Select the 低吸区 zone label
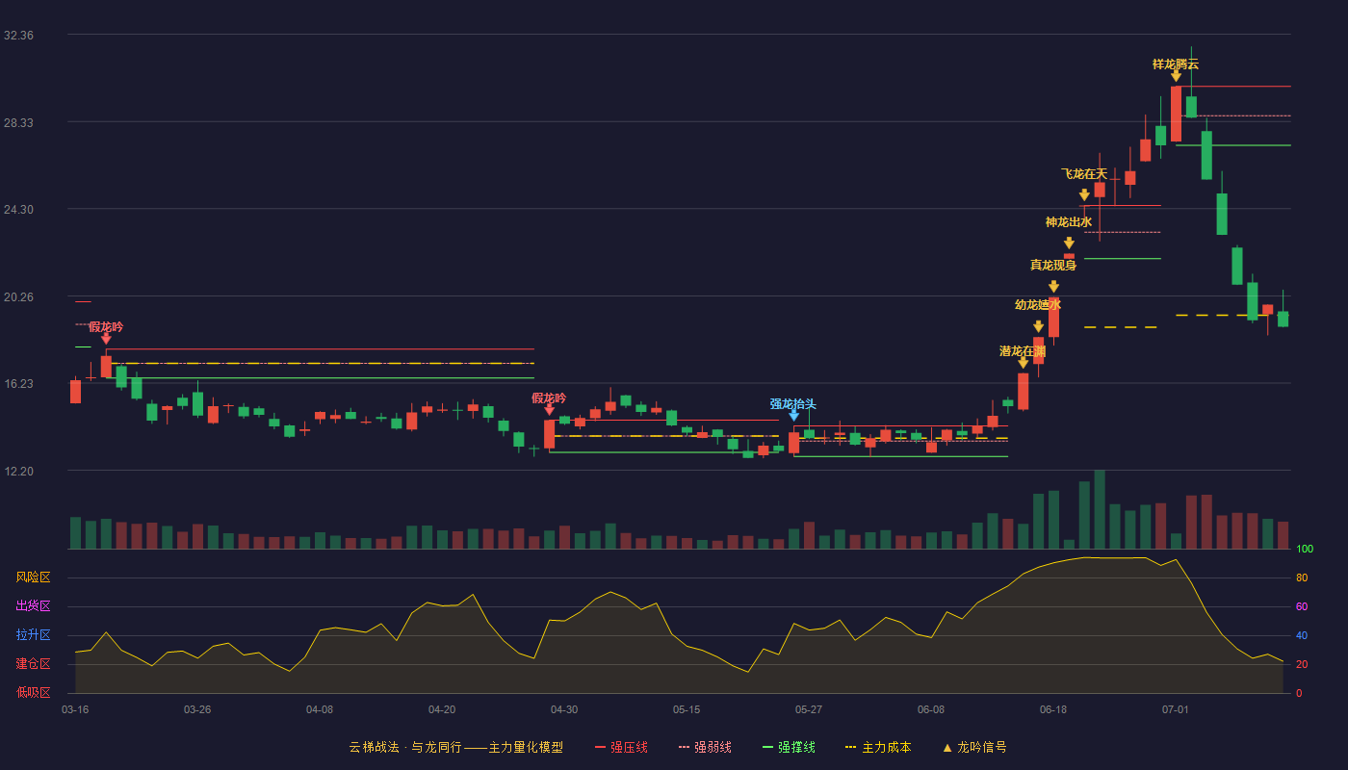The image size is (1348, 770). click(x=33, y=692)
